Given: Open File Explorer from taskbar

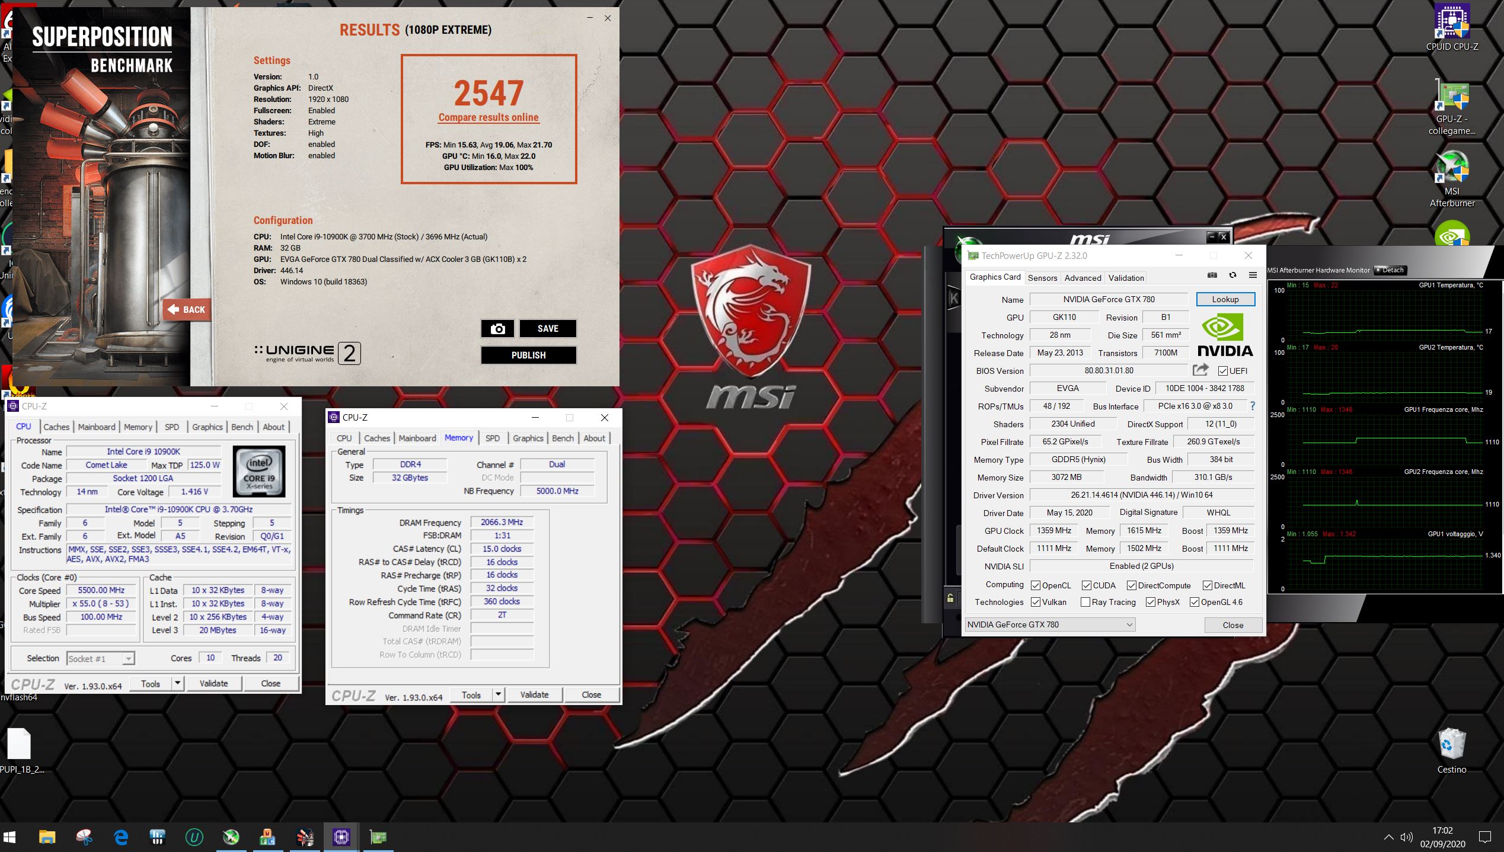Looking at the screenshot, I should (x=47, y=837).
